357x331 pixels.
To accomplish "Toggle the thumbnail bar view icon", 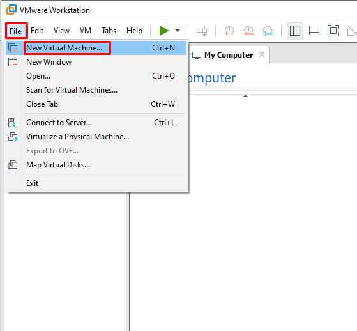I will coord(314,31).
